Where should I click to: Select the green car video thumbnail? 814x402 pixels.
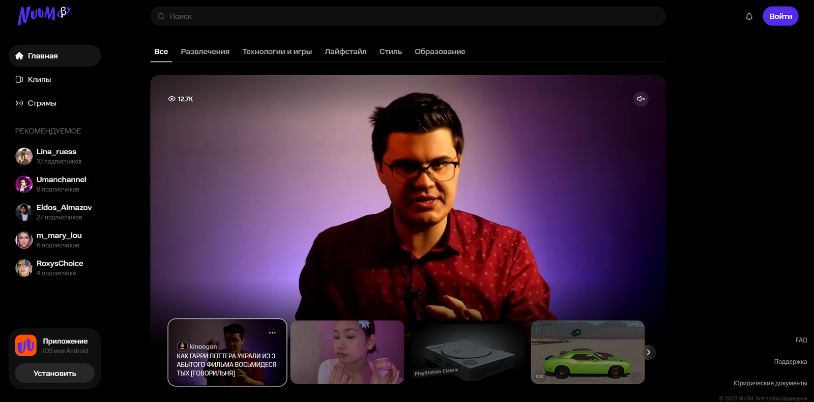click(588, 352)
